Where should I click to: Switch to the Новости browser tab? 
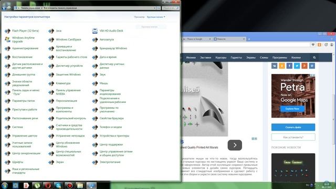[229, 39]
